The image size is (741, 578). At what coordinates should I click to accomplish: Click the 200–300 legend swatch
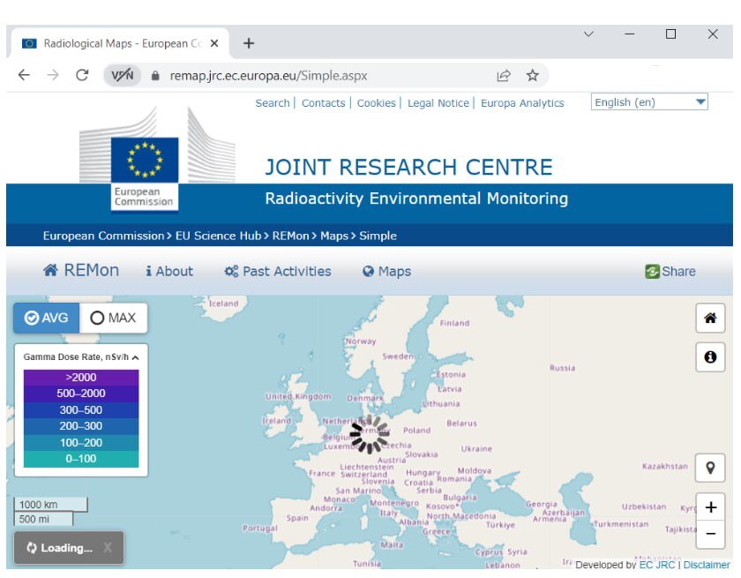coord(81,426)
